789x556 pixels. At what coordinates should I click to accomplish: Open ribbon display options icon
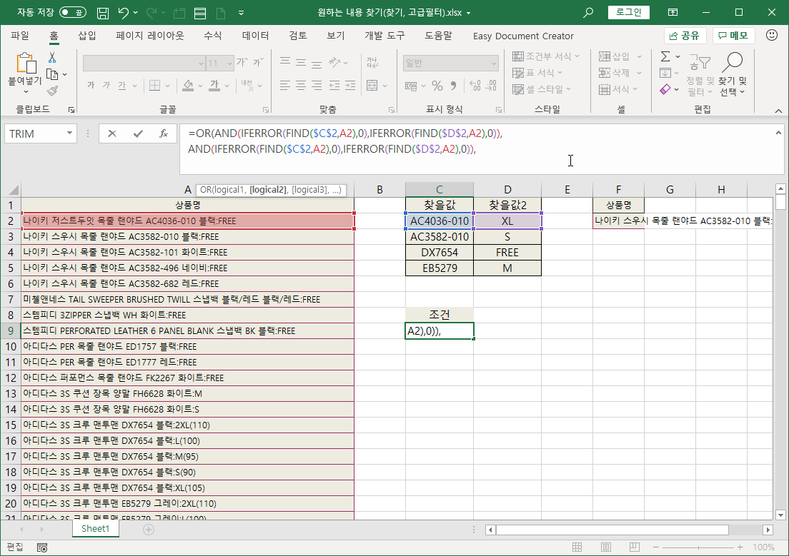(x=673, y=13)
